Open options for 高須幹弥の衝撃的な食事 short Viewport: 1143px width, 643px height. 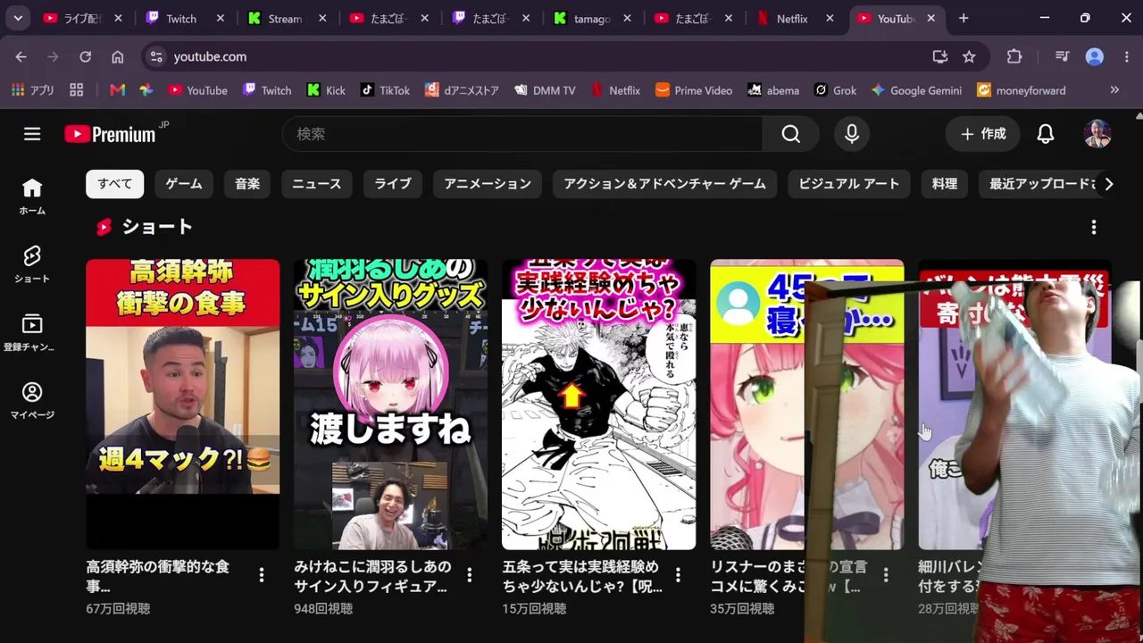pyautogui.click(x=262, y=575)
